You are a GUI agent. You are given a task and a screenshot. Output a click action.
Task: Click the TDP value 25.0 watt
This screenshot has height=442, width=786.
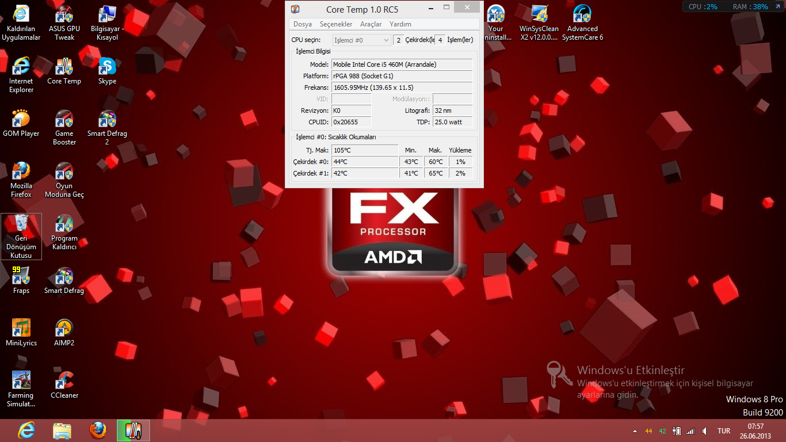click(453, 122)
